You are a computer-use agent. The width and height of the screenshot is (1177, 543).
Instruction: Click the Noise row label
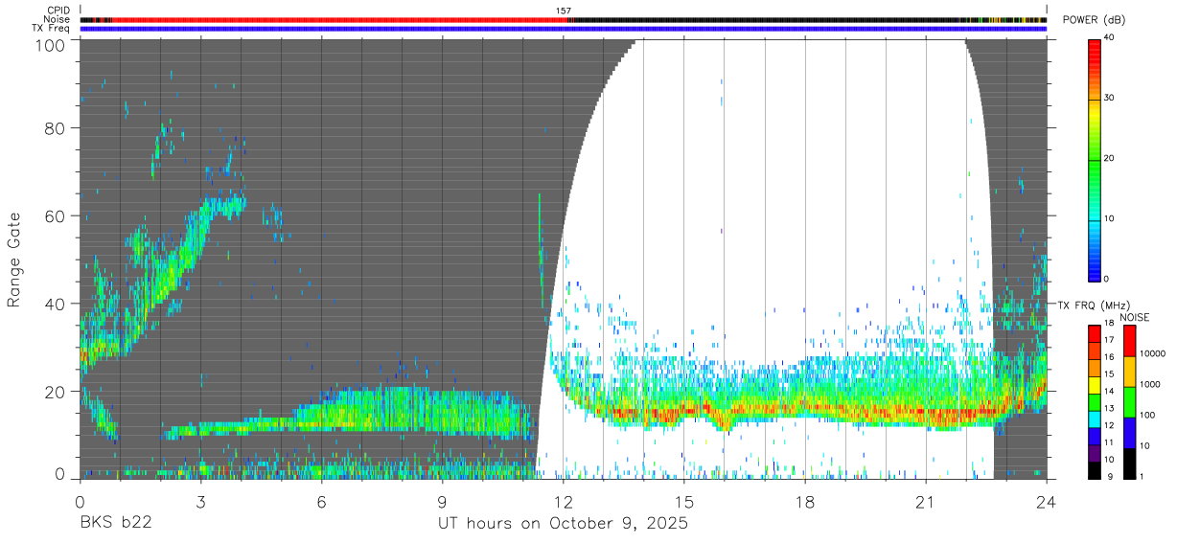click(x=58, y=19)
